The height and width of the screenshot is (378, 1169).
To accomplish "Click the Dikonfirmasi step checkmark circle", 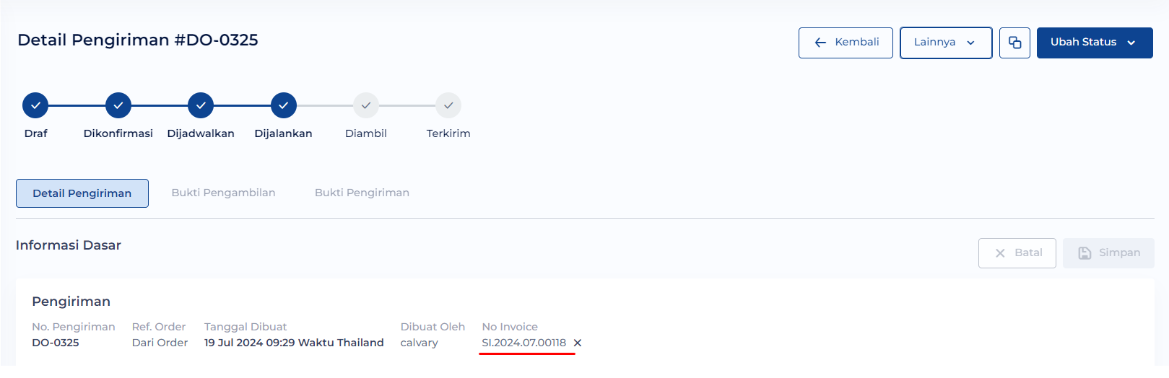I will click(118, 105).
